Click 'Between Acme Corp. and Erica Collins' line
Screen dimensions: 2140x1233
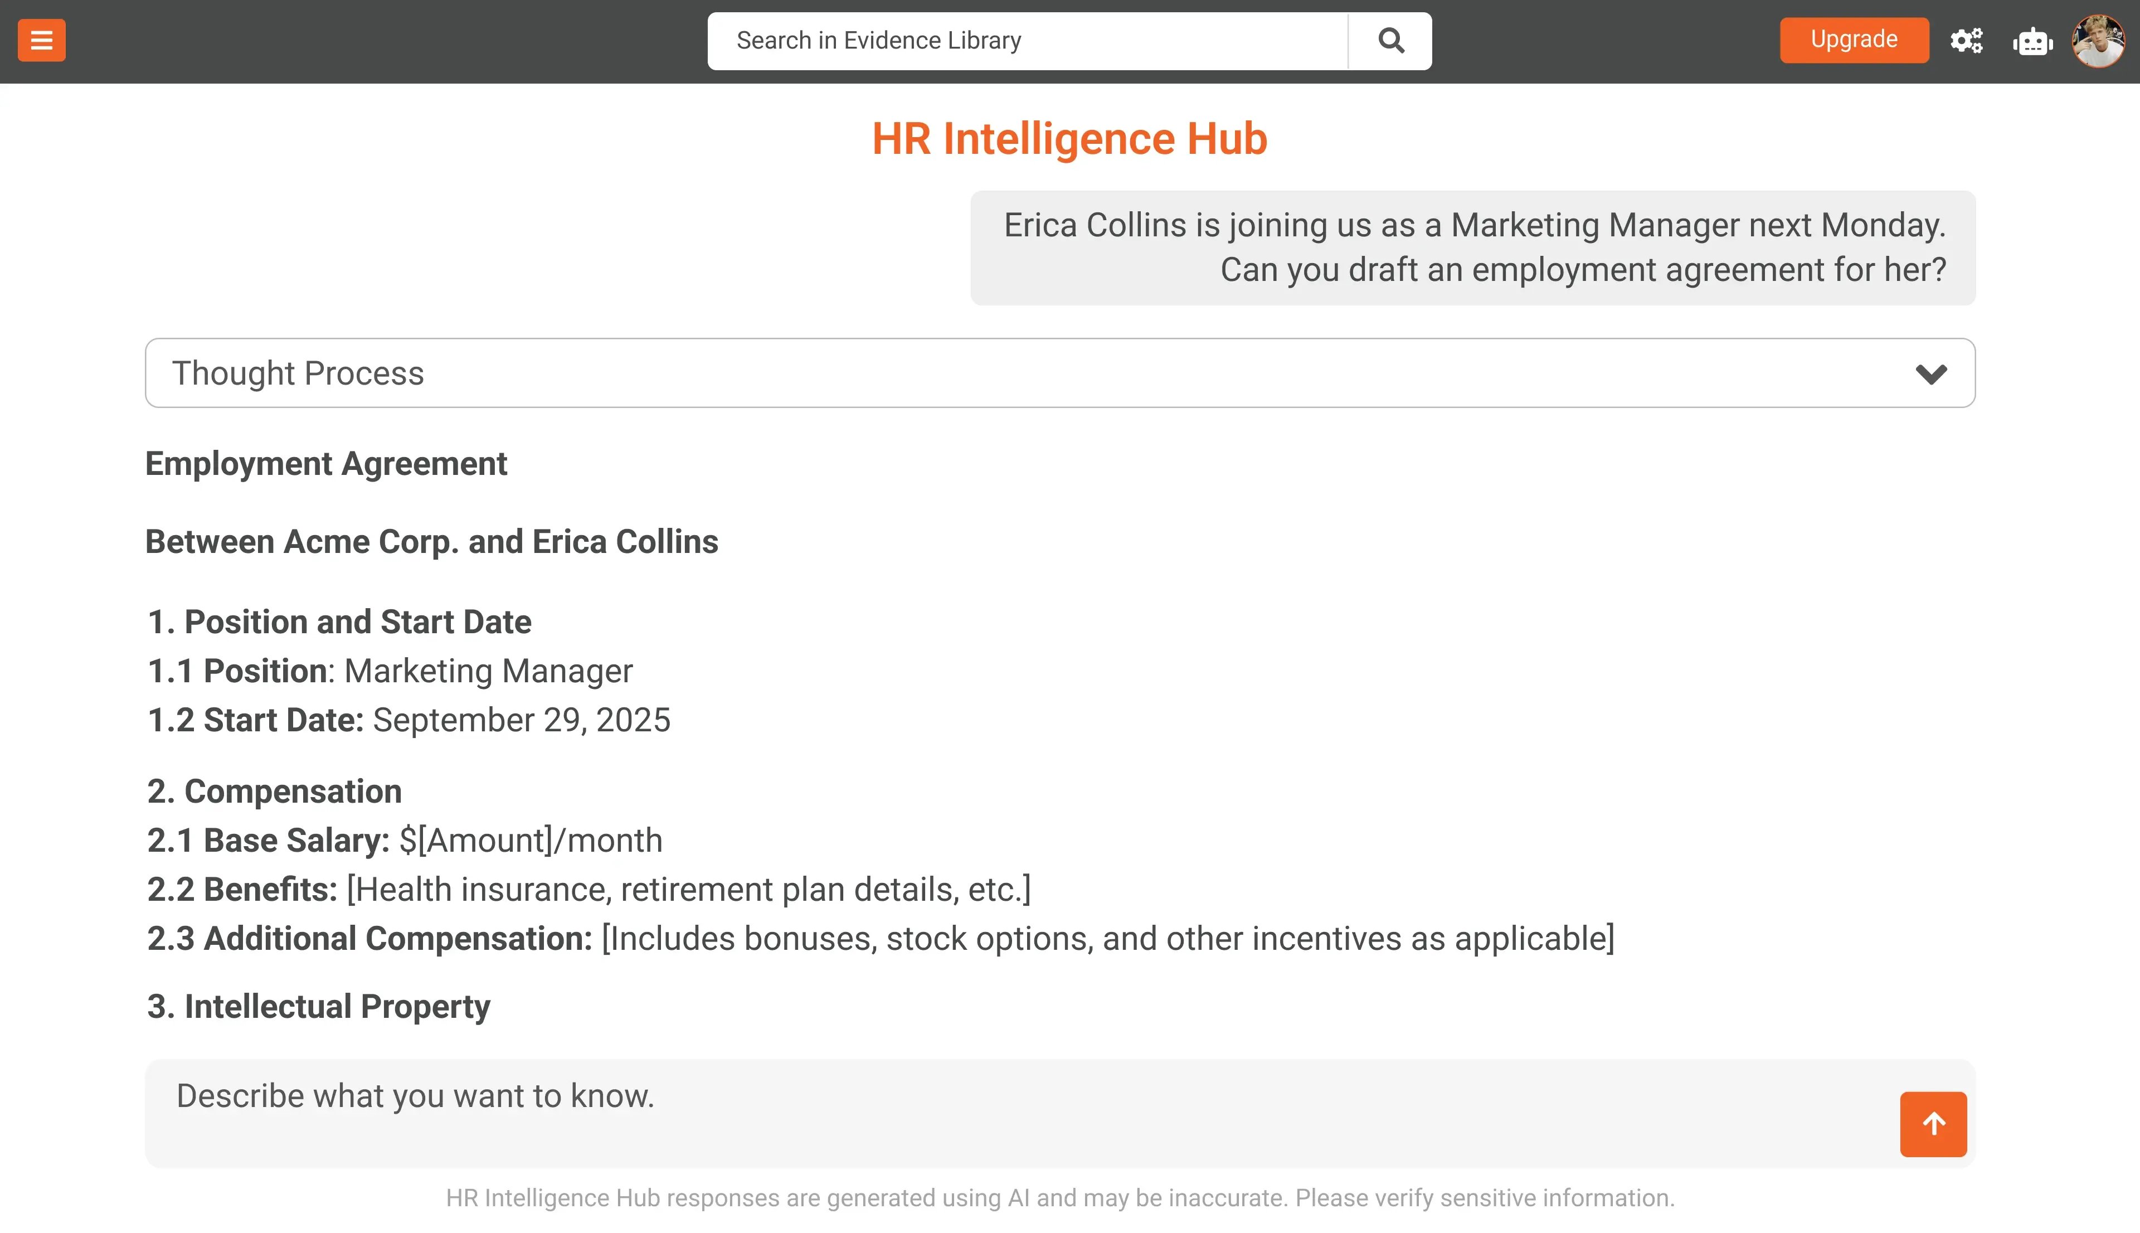click(432, 542)
